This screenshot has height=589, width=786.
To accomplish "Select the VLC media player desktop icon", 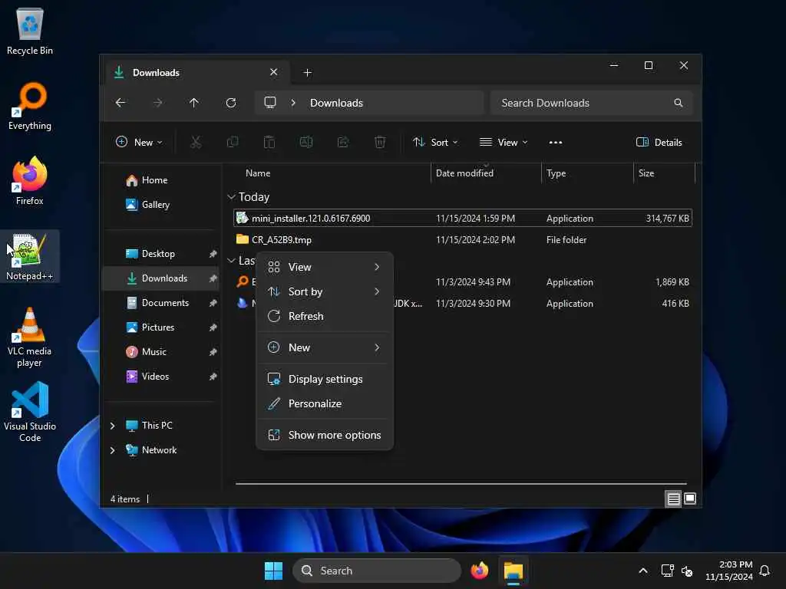I will coord(30,337).
